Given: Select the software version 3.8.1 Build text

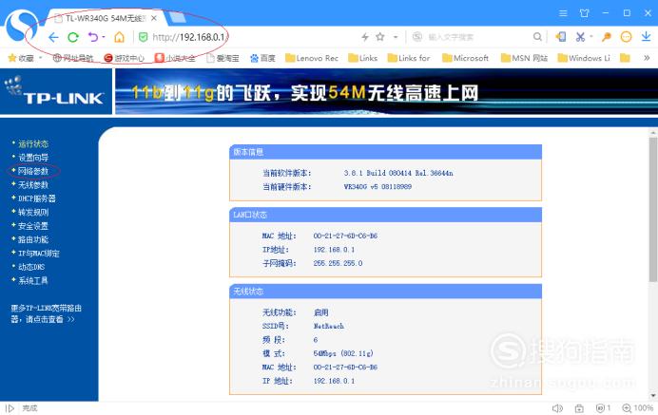Looking at the screenshot, I should tap(398, 173).
